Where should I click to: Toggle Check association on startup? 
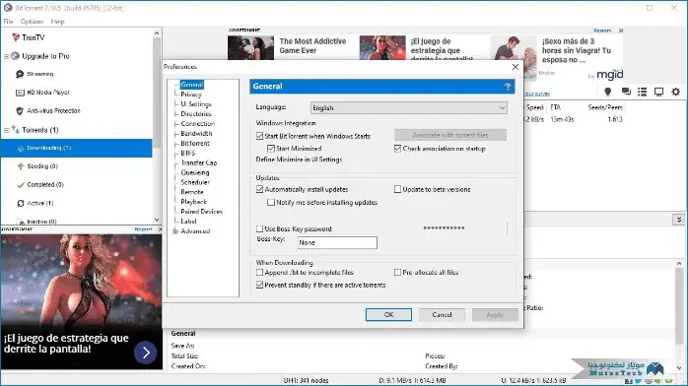click(x=397, y=149)
